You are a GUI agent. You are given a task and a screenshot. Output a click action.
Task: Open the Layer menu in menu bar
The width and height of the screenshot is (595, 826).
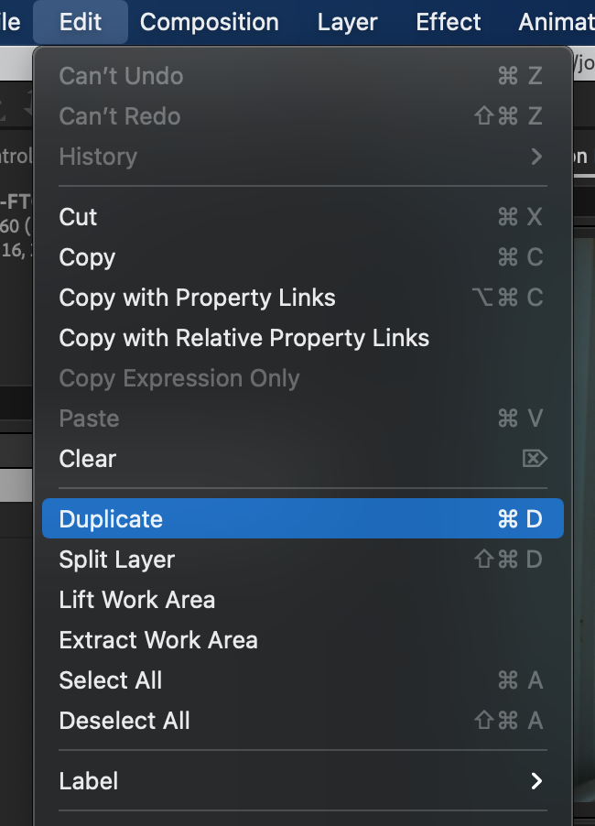(348, 22)
